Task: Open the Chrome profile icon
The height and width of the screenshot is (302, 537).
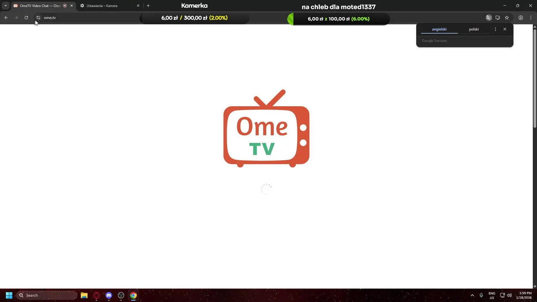Action: point(521,18)
